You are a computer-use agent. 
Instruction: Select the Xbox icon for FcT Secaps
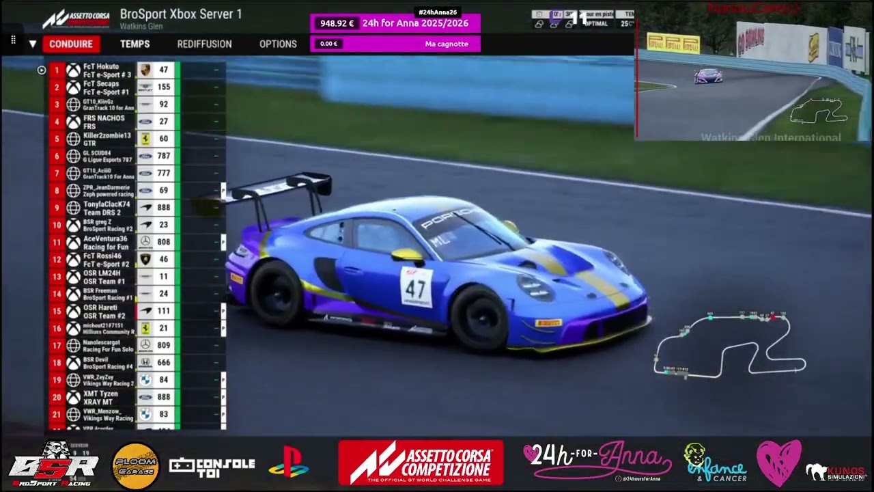73,87
